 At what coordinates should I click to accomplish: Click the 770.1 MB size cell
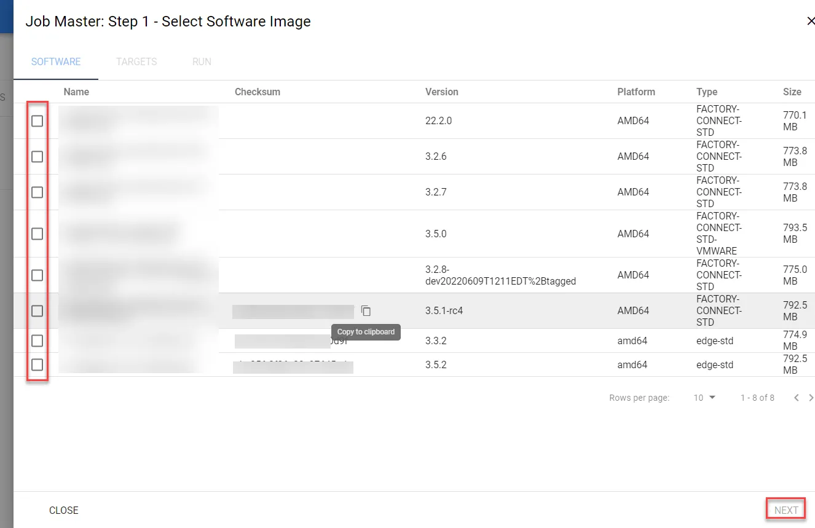795,121
